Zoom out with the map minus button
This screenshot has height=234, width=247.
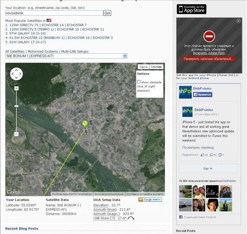click(16, 134)
